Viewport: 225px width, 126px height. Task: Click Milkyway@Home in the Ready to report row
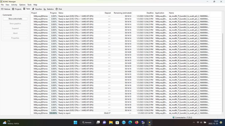41,113
